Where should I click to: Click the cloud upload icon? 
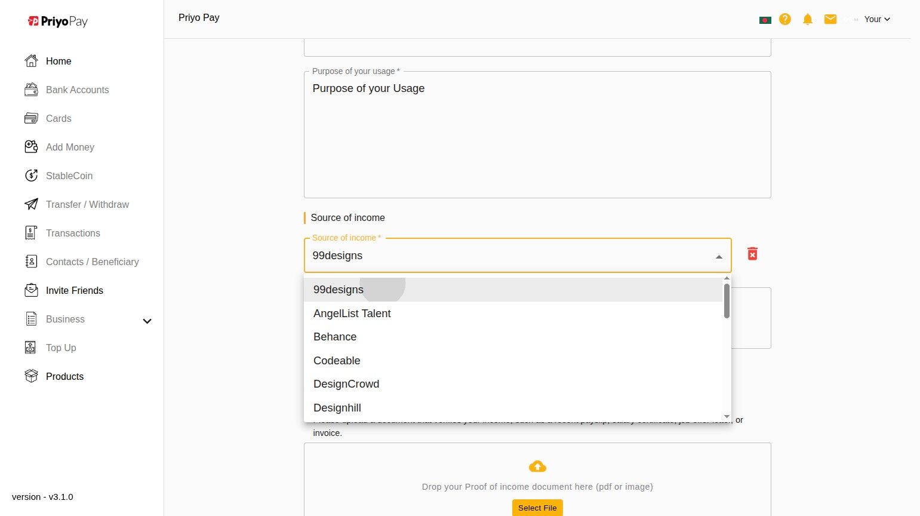coord(537,466)
